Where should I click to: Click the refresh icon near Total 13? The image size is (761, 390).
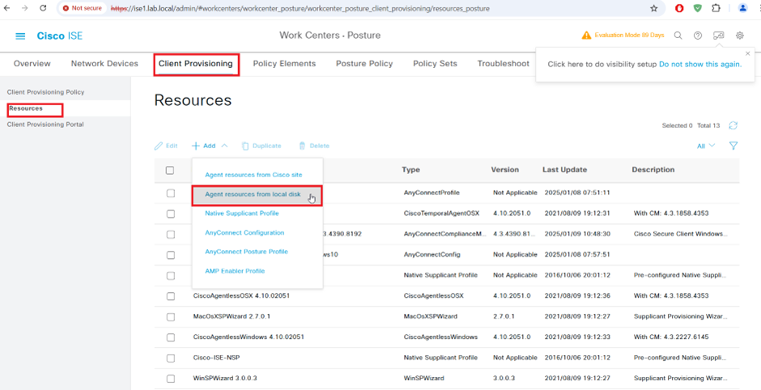tap(733, 125)
